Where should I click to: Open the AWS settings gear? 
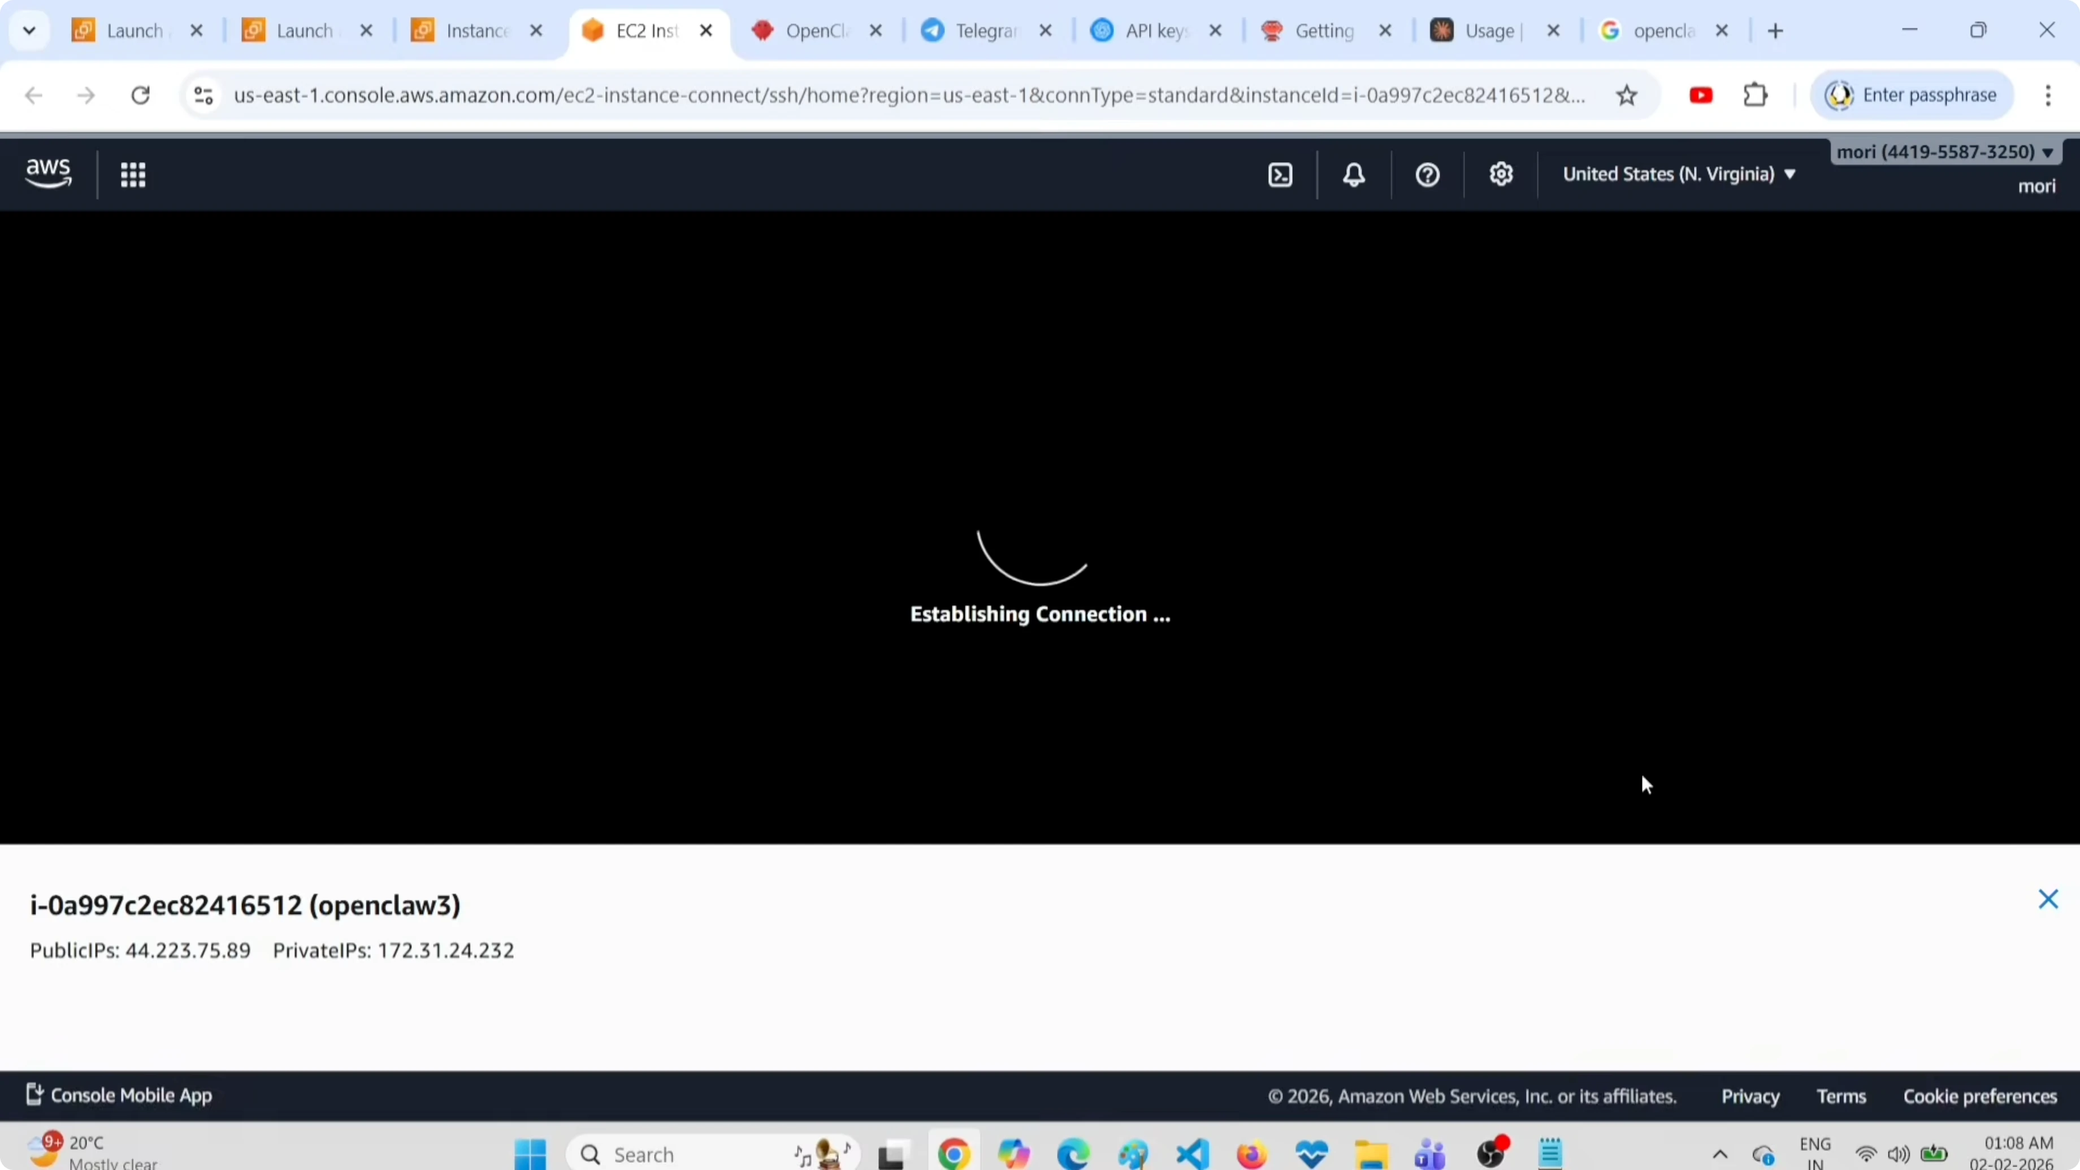click(x=1500, y=175)
